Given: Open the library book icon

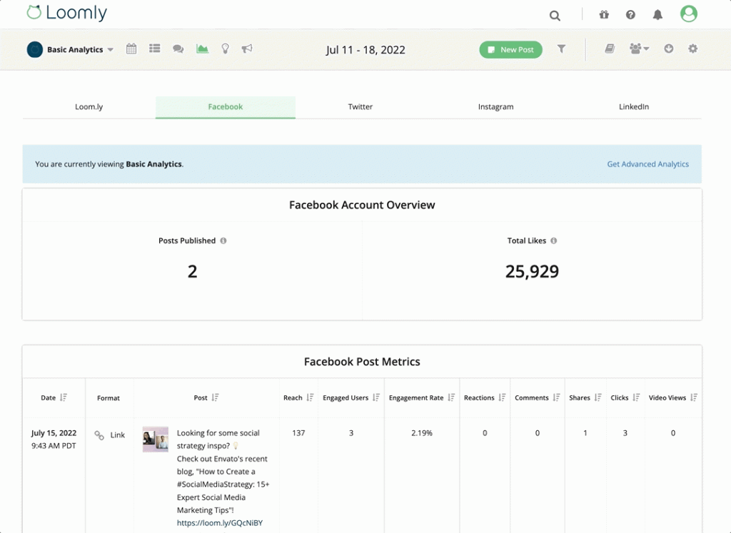Looking at the screenshot, I should pos(609,48).
